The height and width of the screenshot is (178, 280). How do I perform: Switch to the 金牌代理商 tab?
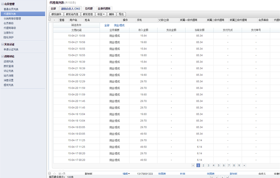[104, 8]
